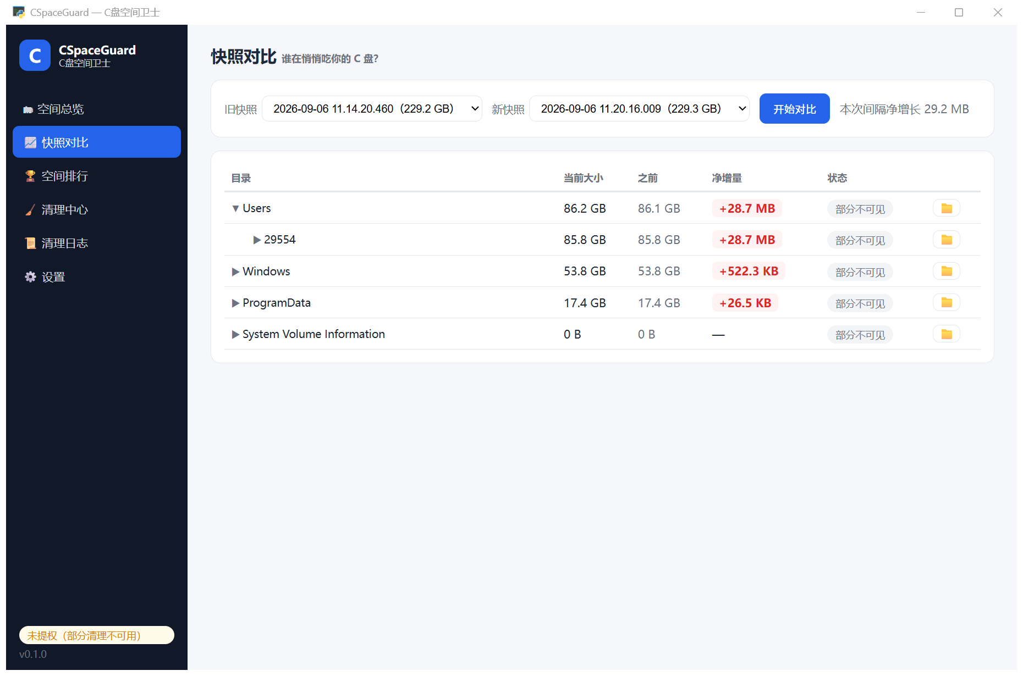Expand the ProgramData directory row

coord(235,303)
